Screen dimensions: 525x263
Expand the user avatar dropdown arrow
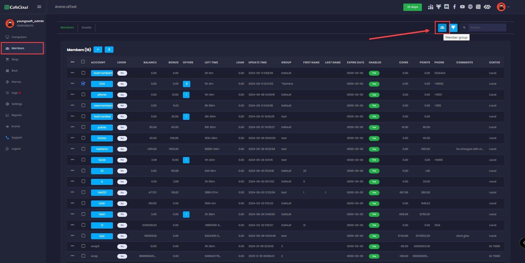(509, 7)
